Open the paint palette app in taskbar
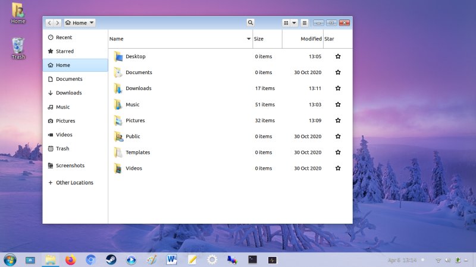 click(152, 260)
